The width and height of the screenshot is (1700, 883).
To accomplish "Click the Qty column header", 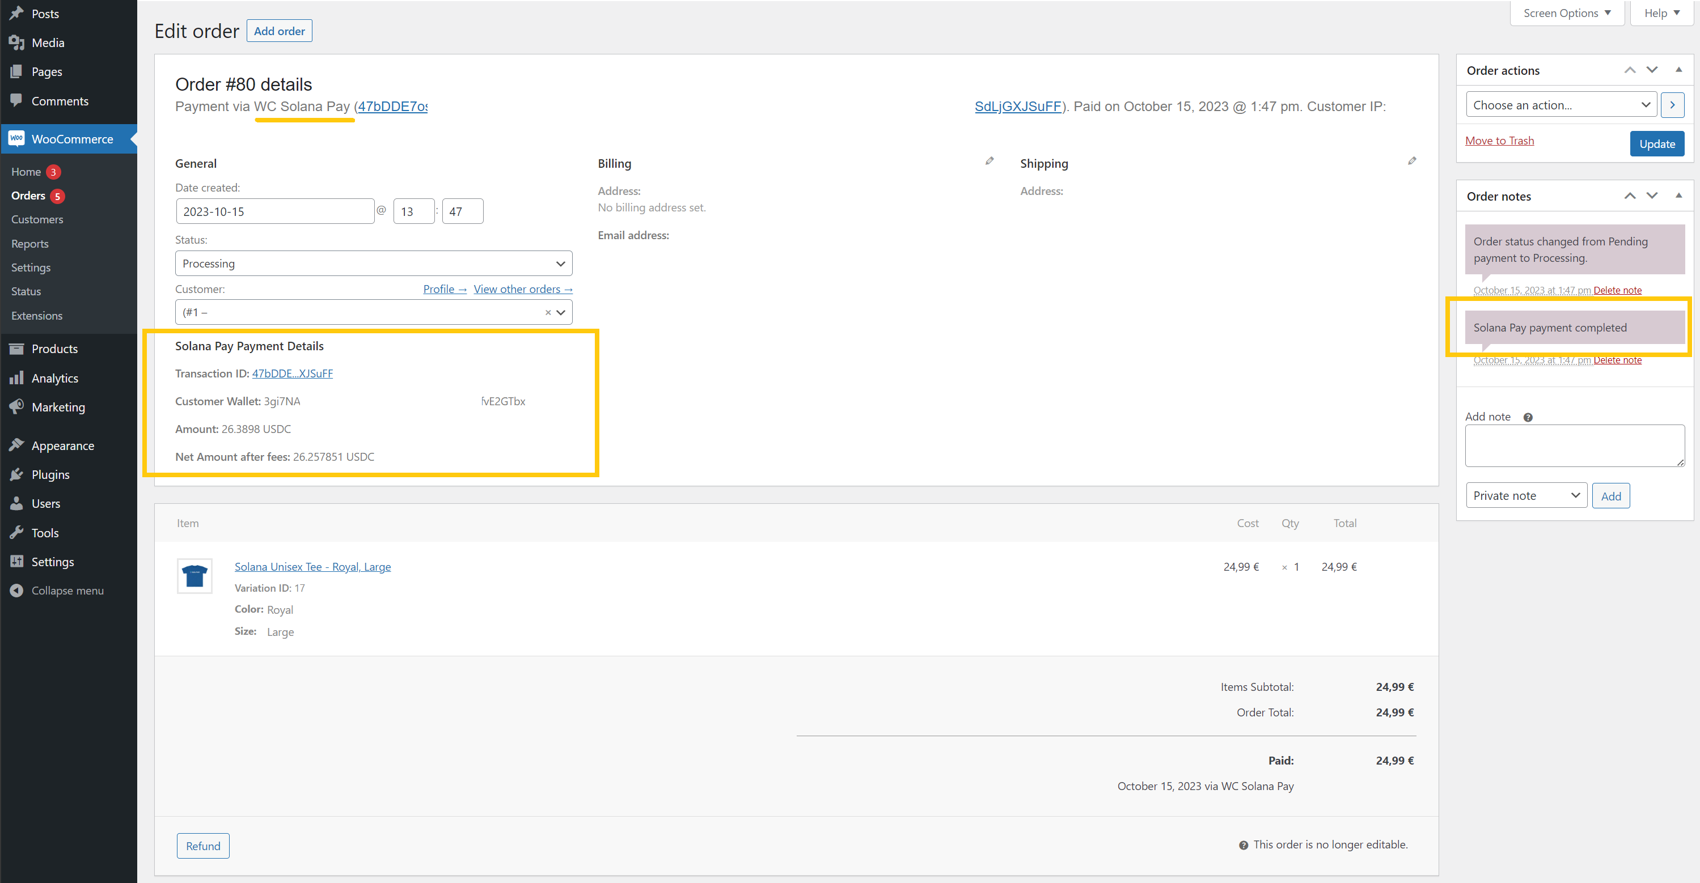I will (x=1290, y=523).
